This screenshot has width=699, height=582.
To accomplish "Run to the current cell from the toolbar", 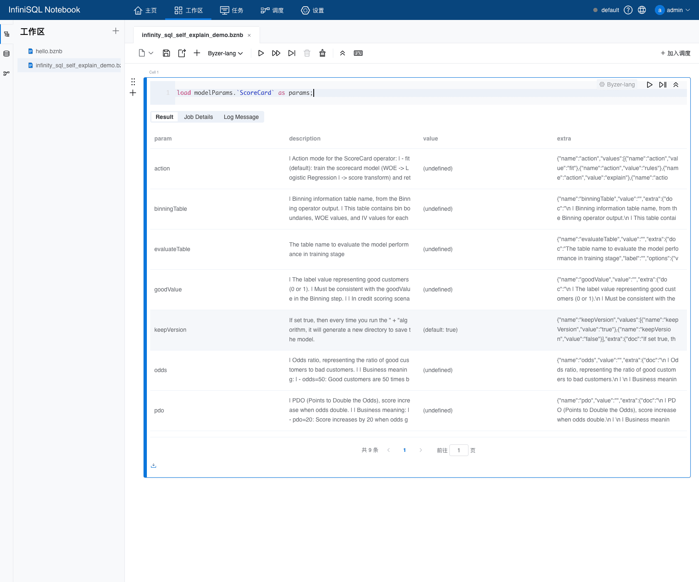I will tap(292, 53).
